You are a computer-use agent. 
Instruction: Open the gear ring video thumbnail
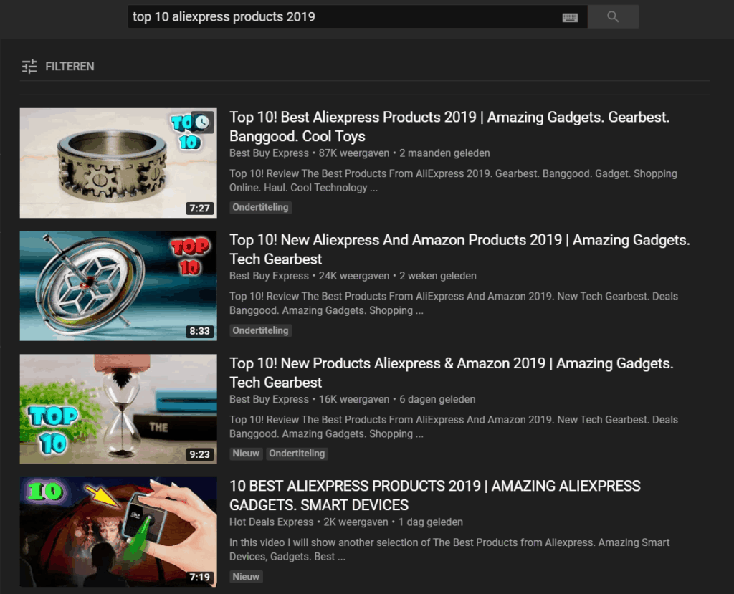point(118,163)
